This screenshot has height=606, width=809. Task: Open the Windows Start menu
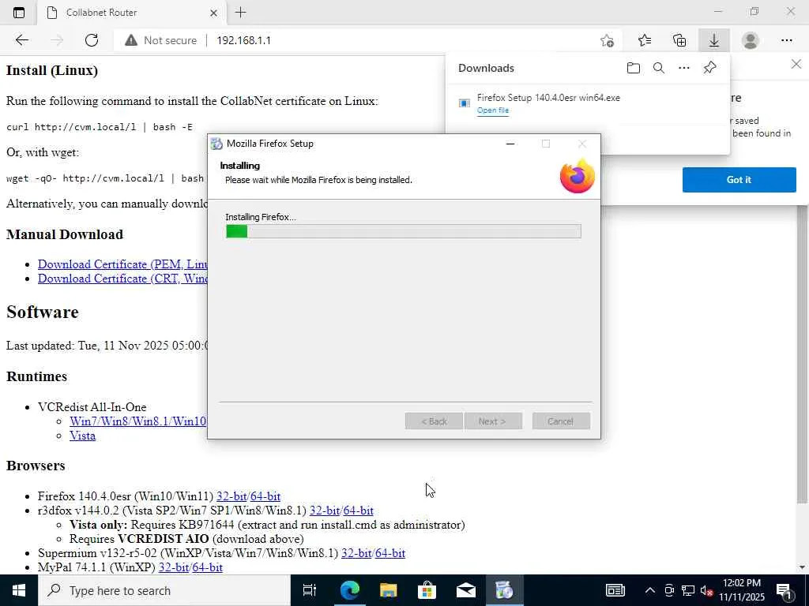(19, 590)
